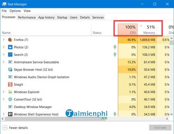174x134 pixels.
Task: Click the suspended leaf icon on Photos row
Action: pyautogui.click(x=115, y=47)
